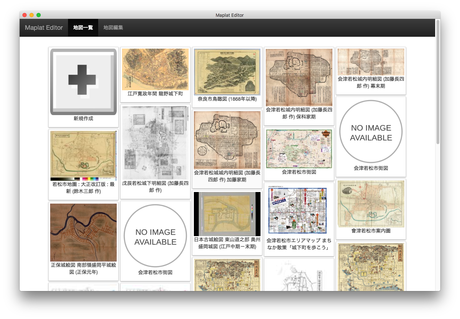The height and width of the screenshot is (319, 460).
Task: Open the 奈良市鳥瞰図 (1868年以降) map thumbnail
Action: [227, 72]
